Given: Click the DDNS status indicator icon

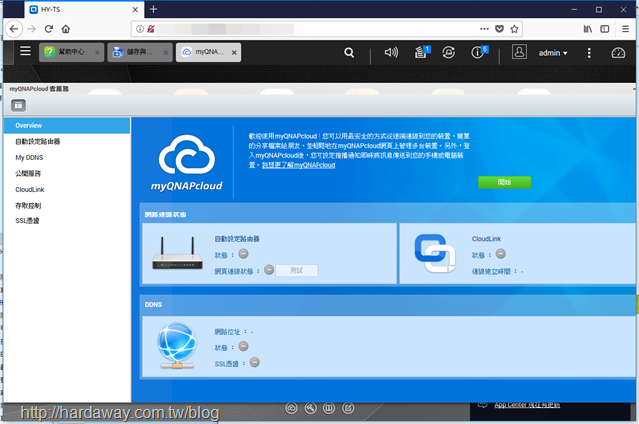Looking at the screenshot, I should point(243,346).
